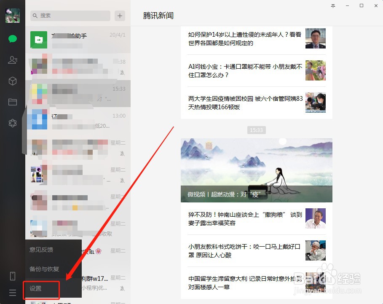The height and width of the screenshot is (304, 383).
Task: Open the Chats icon in the sidebar
Action: [x=13, y=39]
